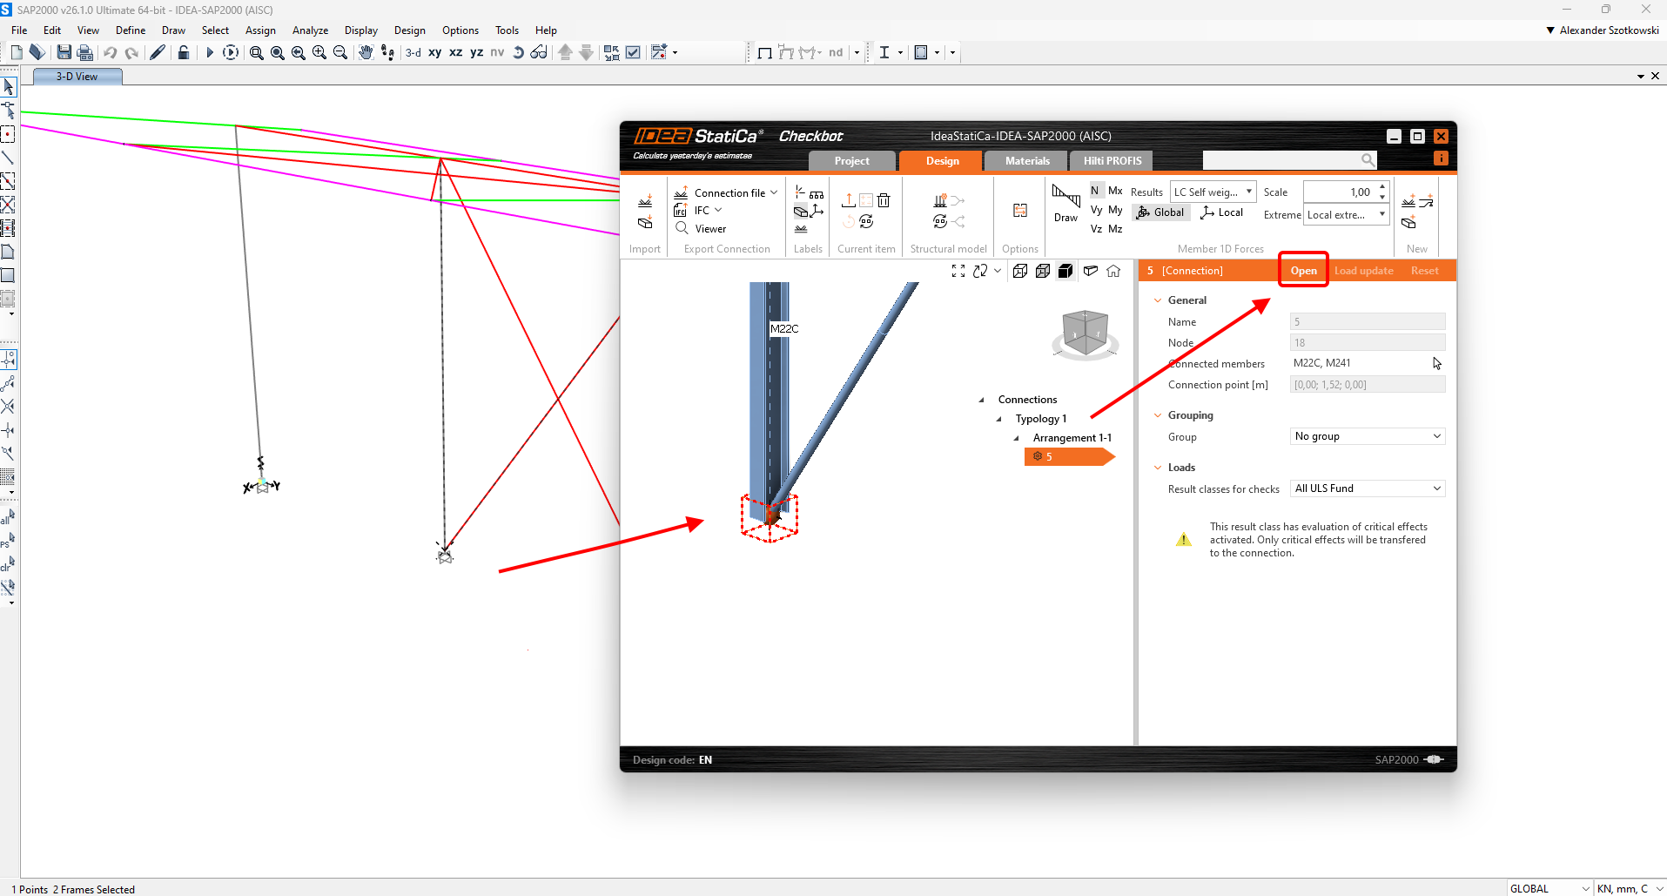The image size is (1667, 896).
Task: Click the Undo icon in SAP2000 toolbar
Action: [111, 52]
